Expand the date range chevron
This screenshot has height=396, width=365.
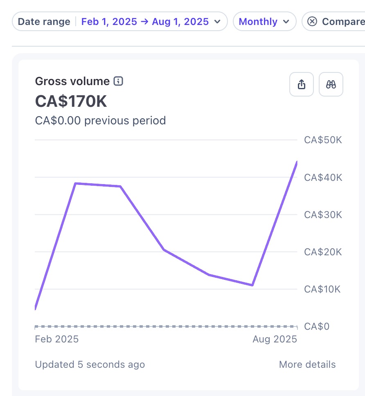tap(217, 21)
